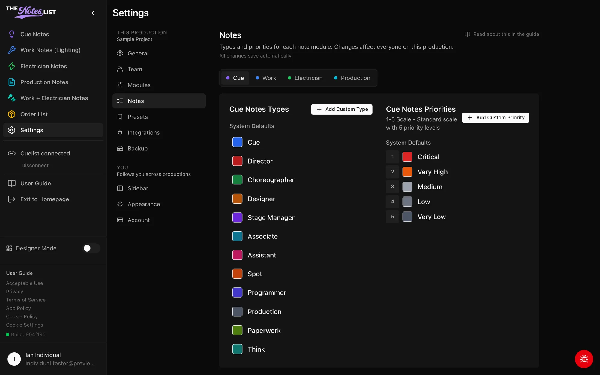Click the Order List box icon
Image resolution: width=600 pixels, height=375 pixels.
pyautogui.click(x=12, y=114)
